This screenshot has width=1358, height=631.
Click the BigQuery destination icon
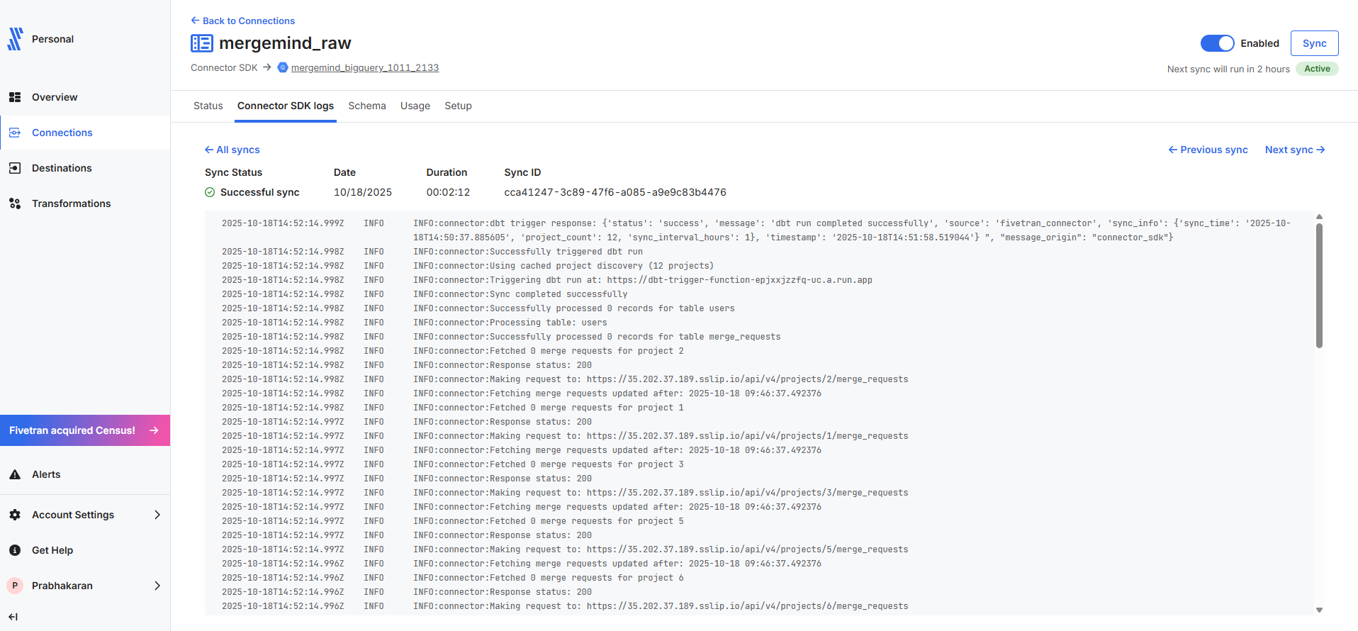pyautogui.click(x=283, y=67)
